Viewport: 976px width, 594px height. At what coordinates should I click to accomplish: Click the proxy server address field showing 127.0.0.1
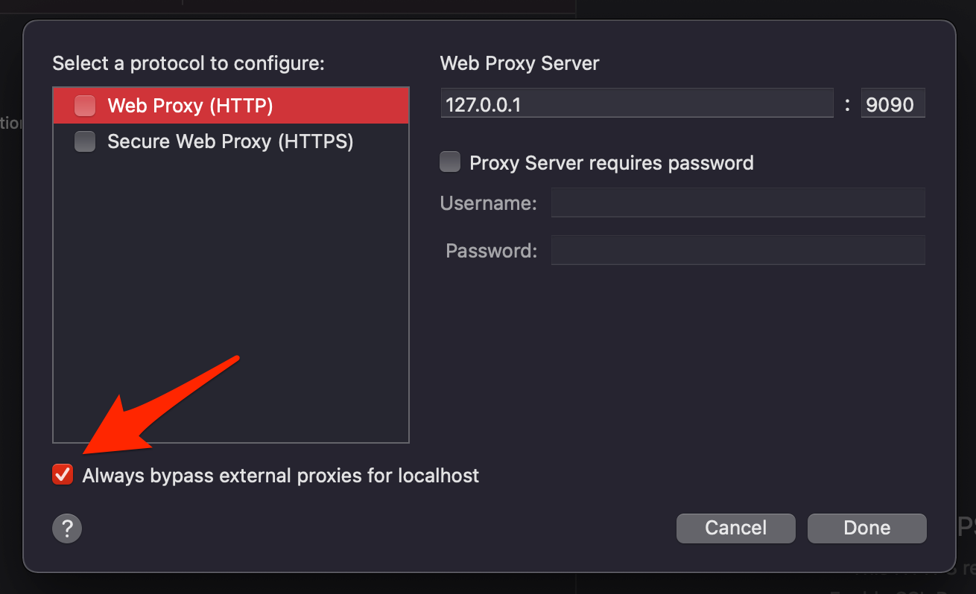click(x=637, y=103)
